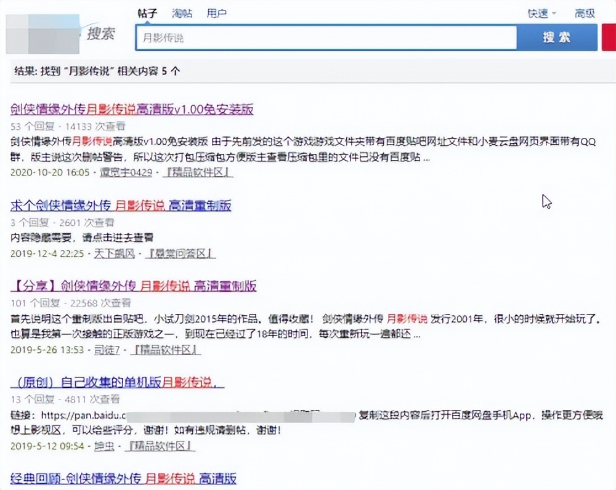Open thread 经典回顾-剑侠情缘外传 月影传说 高清版
616x490 pixels.
point(122,478)
